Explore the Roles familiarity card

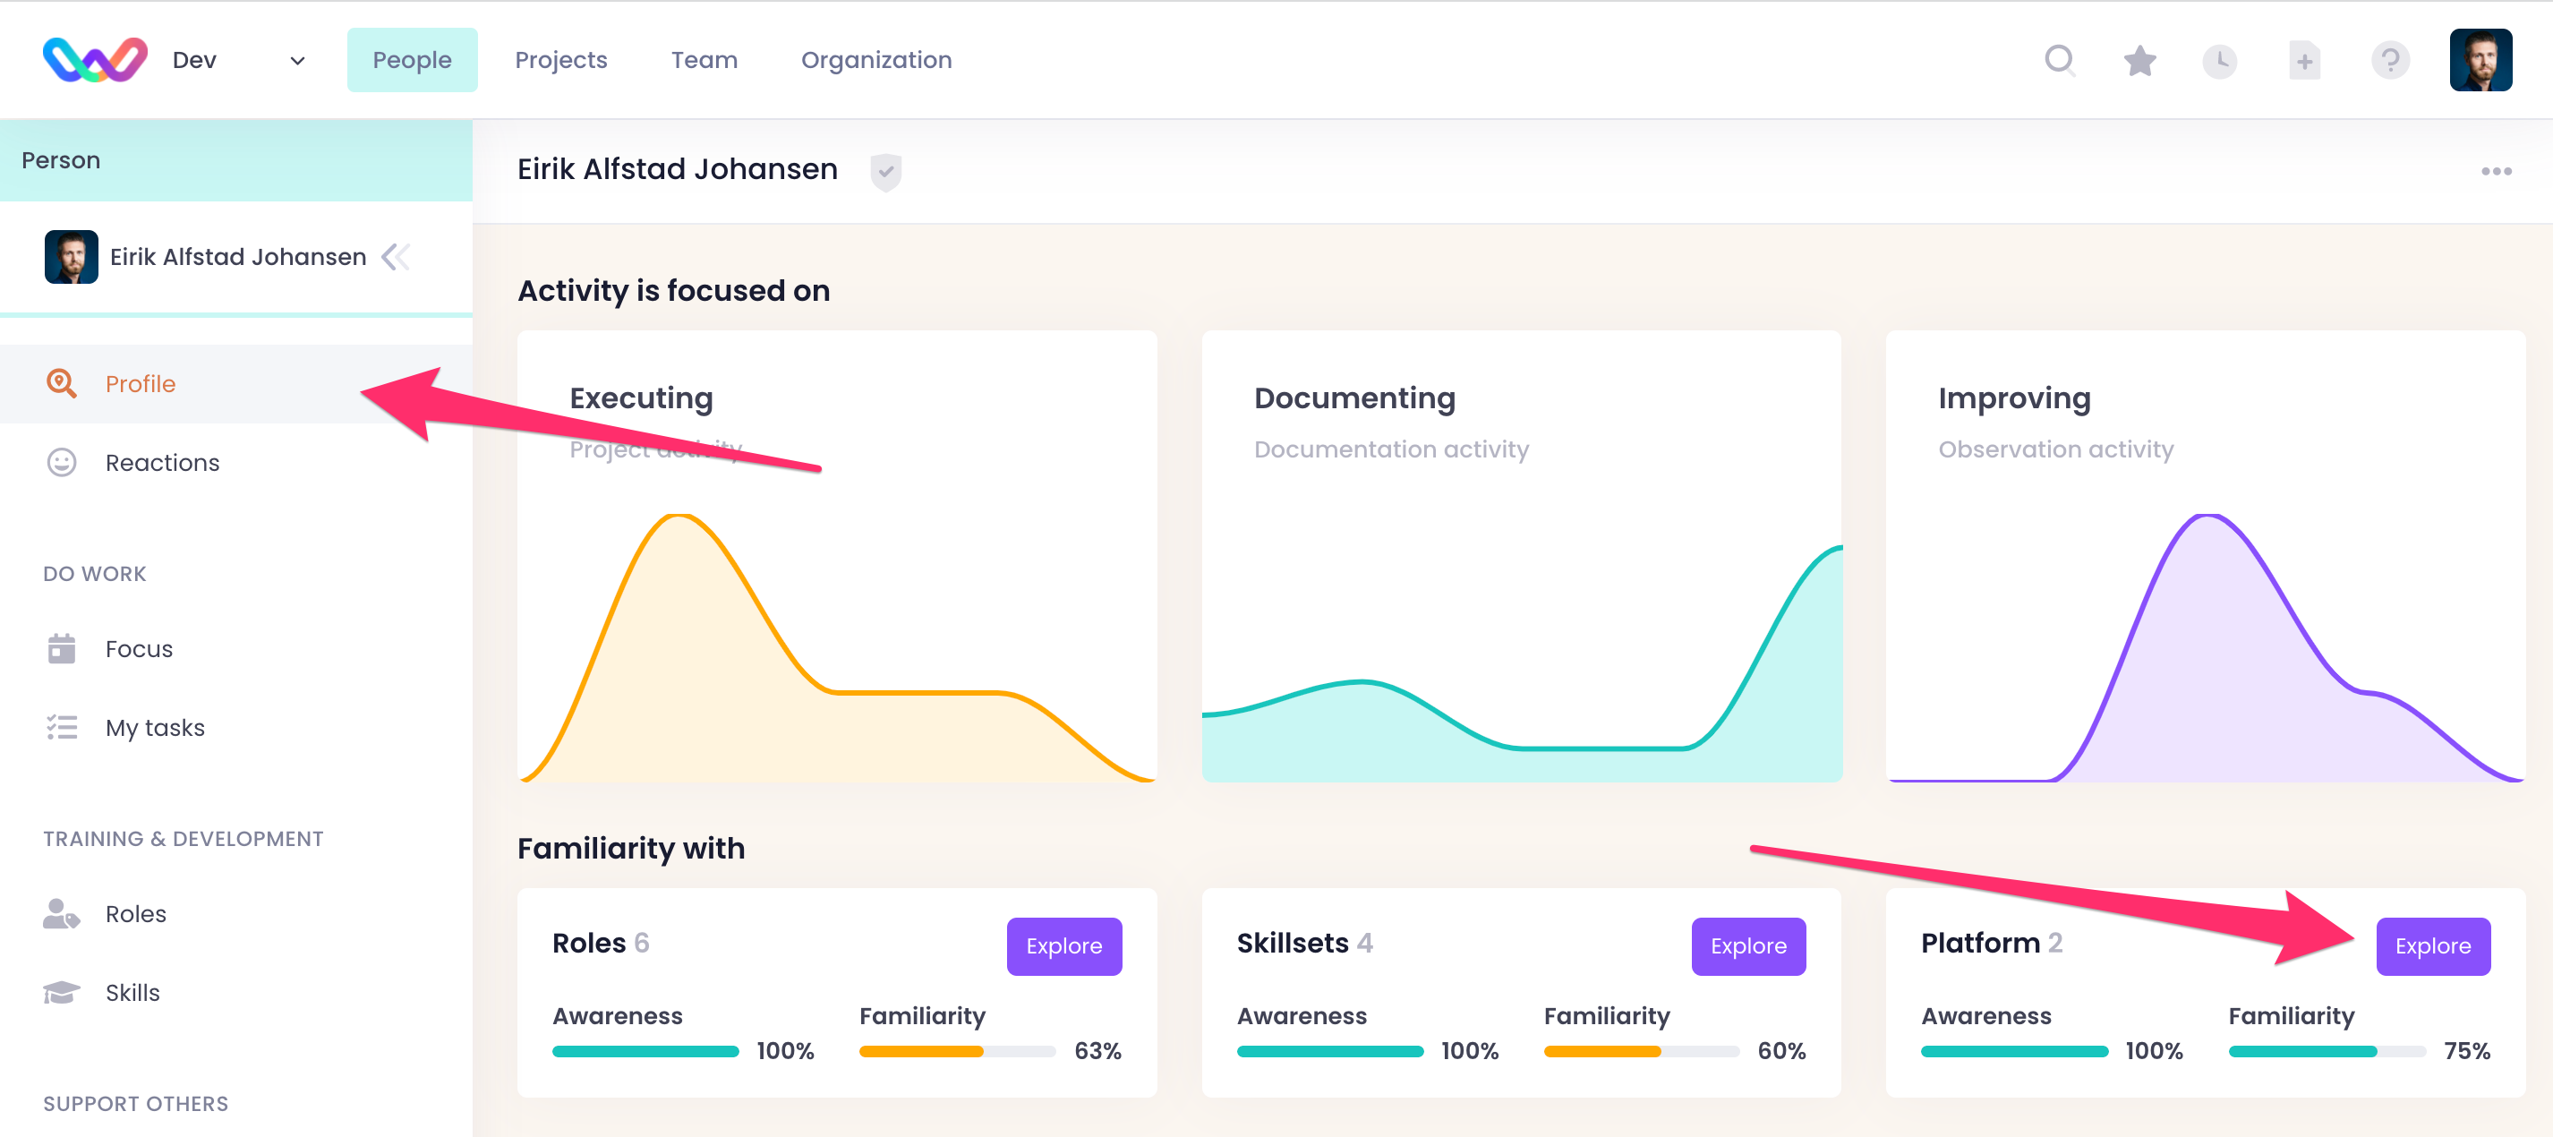tap(1063, 945)
